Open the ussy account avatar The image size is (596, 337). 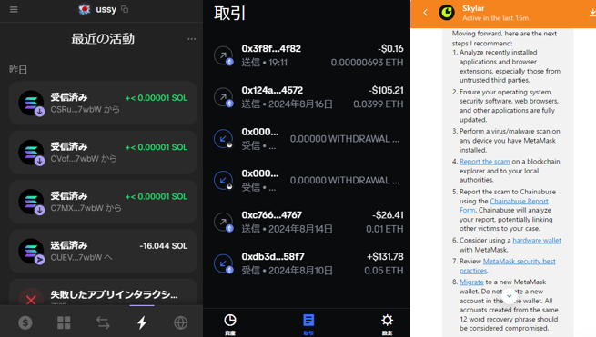tap(85, 9)
